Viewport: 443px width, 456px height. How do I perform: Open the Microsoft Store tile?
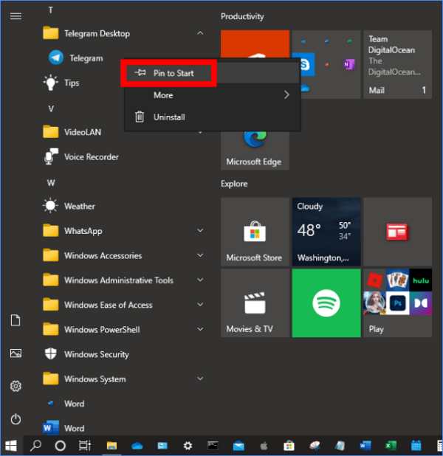[x=255, y=232]
